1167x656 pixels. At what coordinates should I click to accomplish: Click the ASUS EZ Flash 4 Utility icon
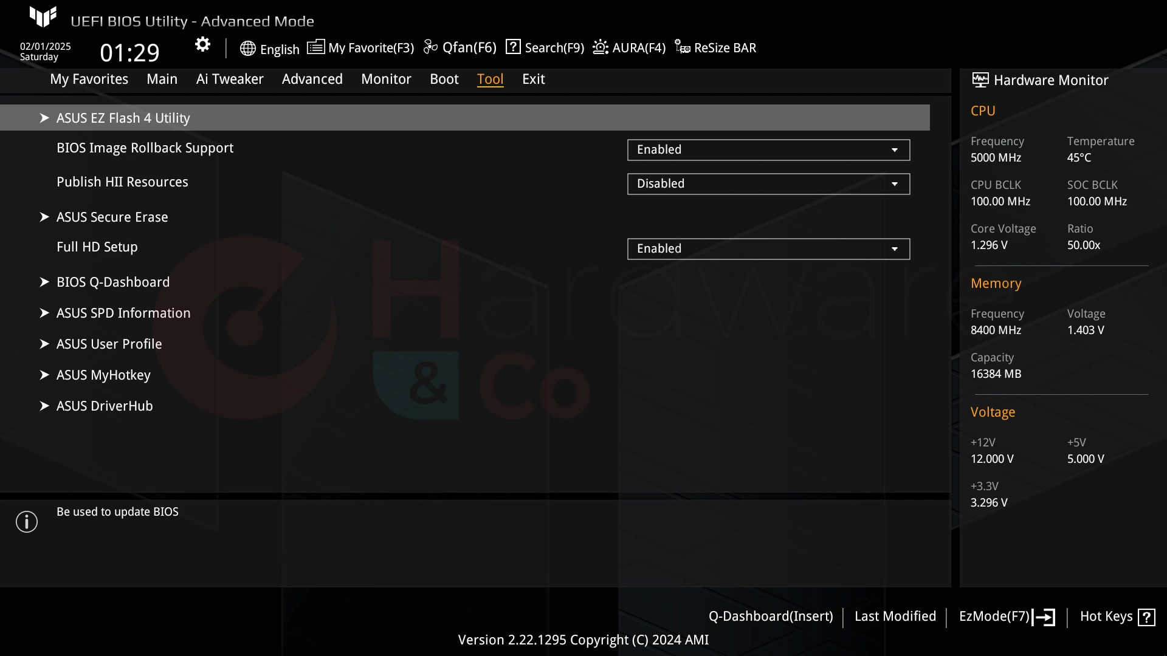[44, 117]
